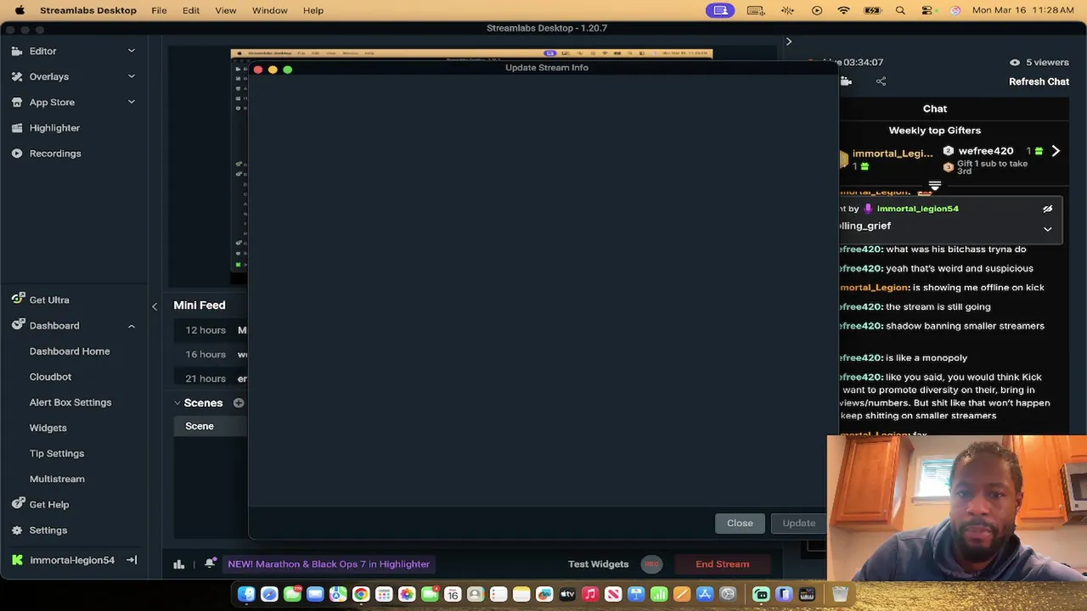
Task: Open Tip Settings
Action: click(x=57, y=453)
